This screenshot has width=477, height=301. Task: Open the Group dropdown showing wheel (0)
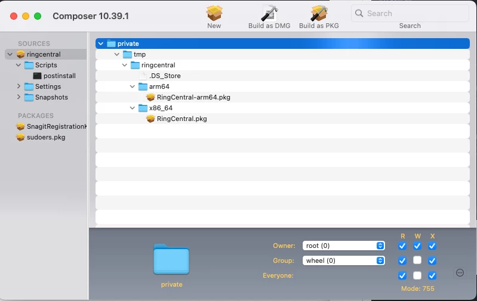coord(344,260)
